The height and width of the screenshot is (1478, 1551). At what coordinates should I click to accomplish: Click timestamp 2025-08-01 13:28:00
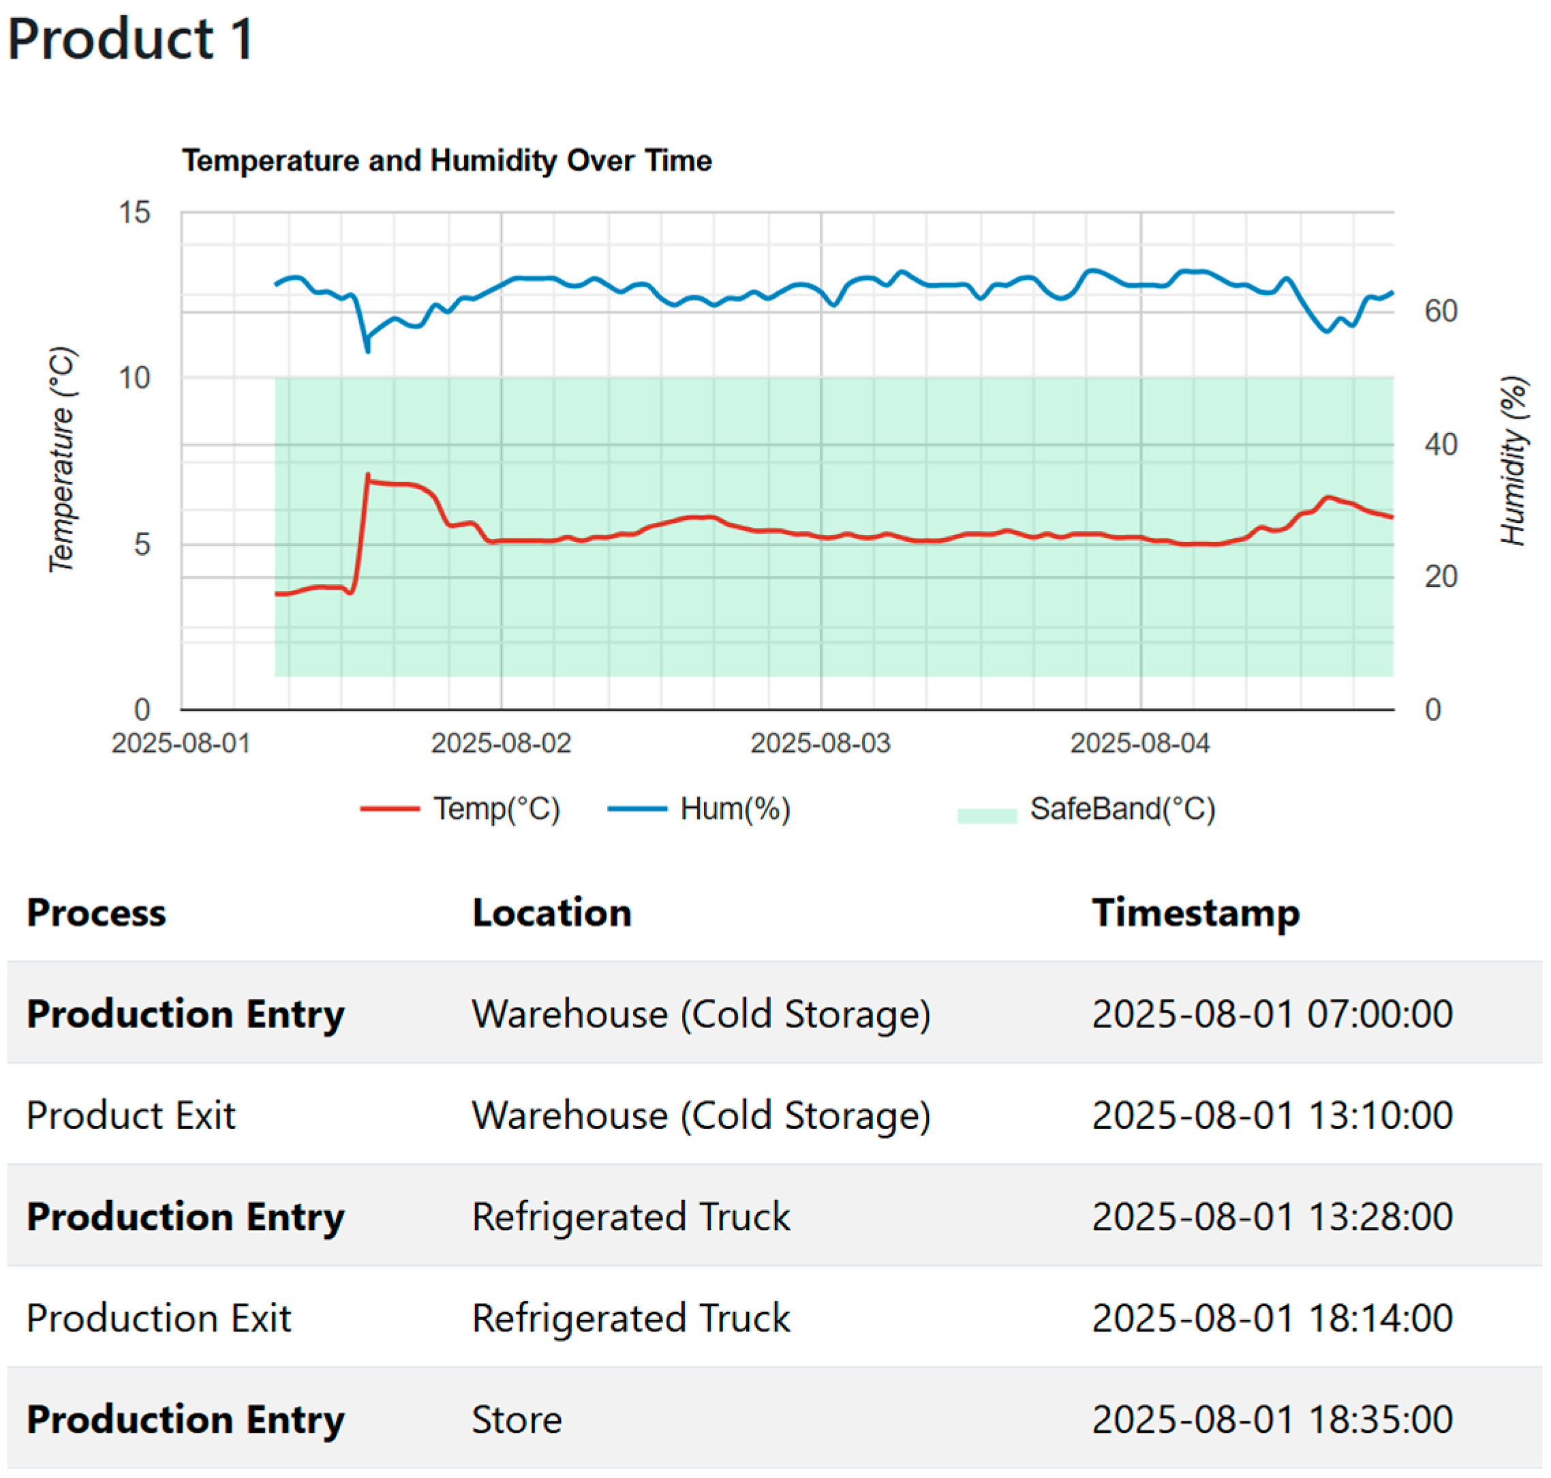coord(1272,1216)
